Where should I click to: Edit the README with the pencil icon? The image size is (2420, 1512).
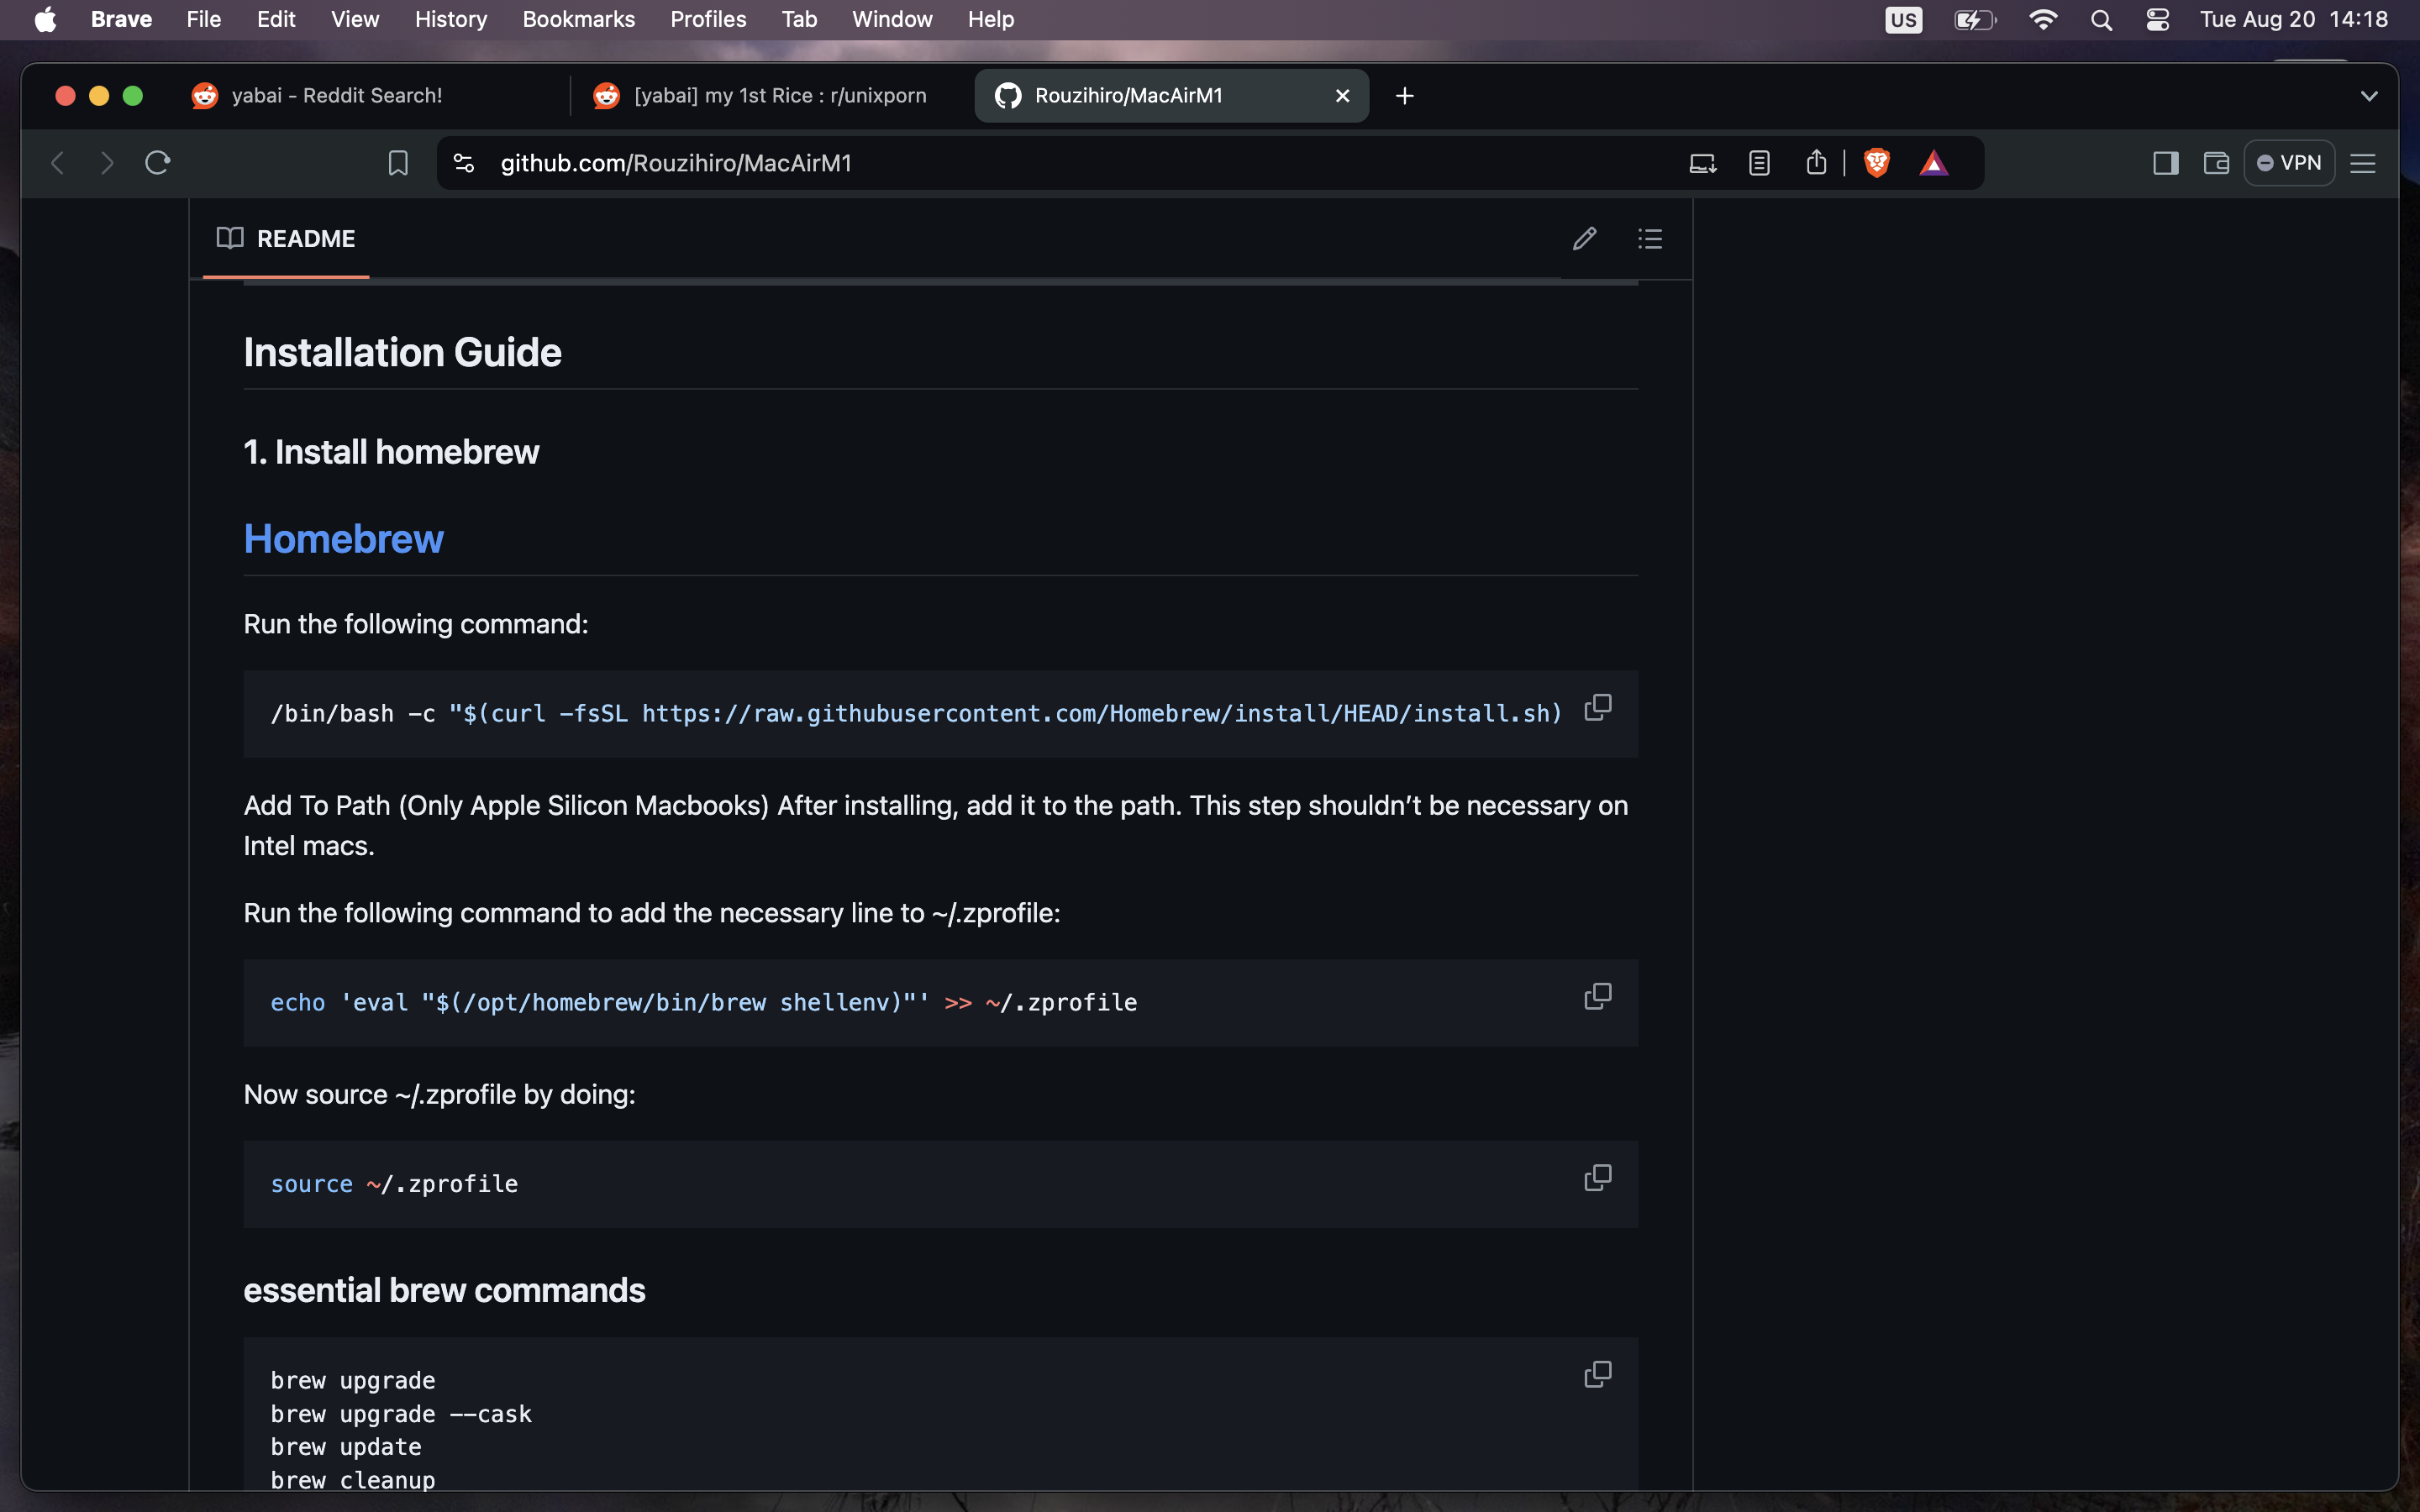(x=1583, y=238)
